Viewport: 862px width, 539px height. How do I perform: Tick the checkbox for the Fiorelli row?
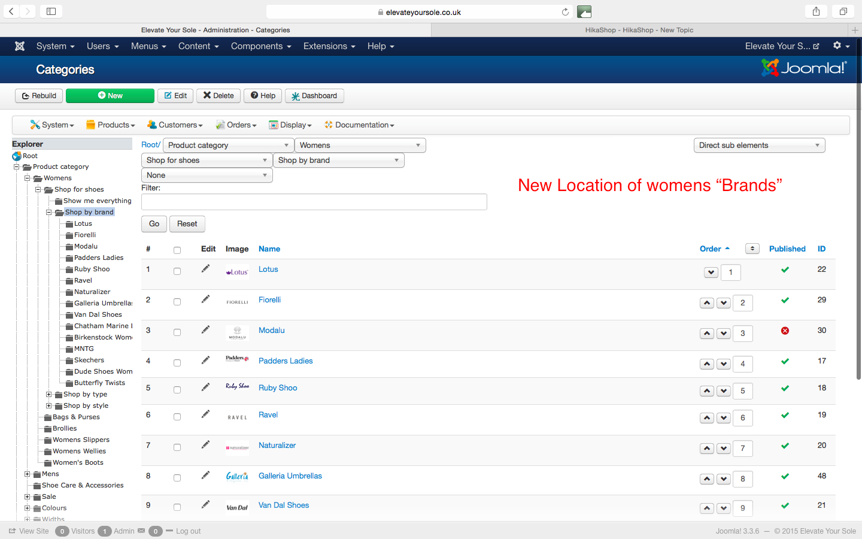click(177, 302)
